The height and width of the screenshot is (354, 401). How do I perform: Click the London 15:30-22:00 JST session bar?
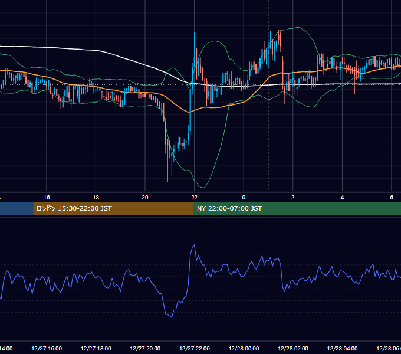click(x=113, y=208)
